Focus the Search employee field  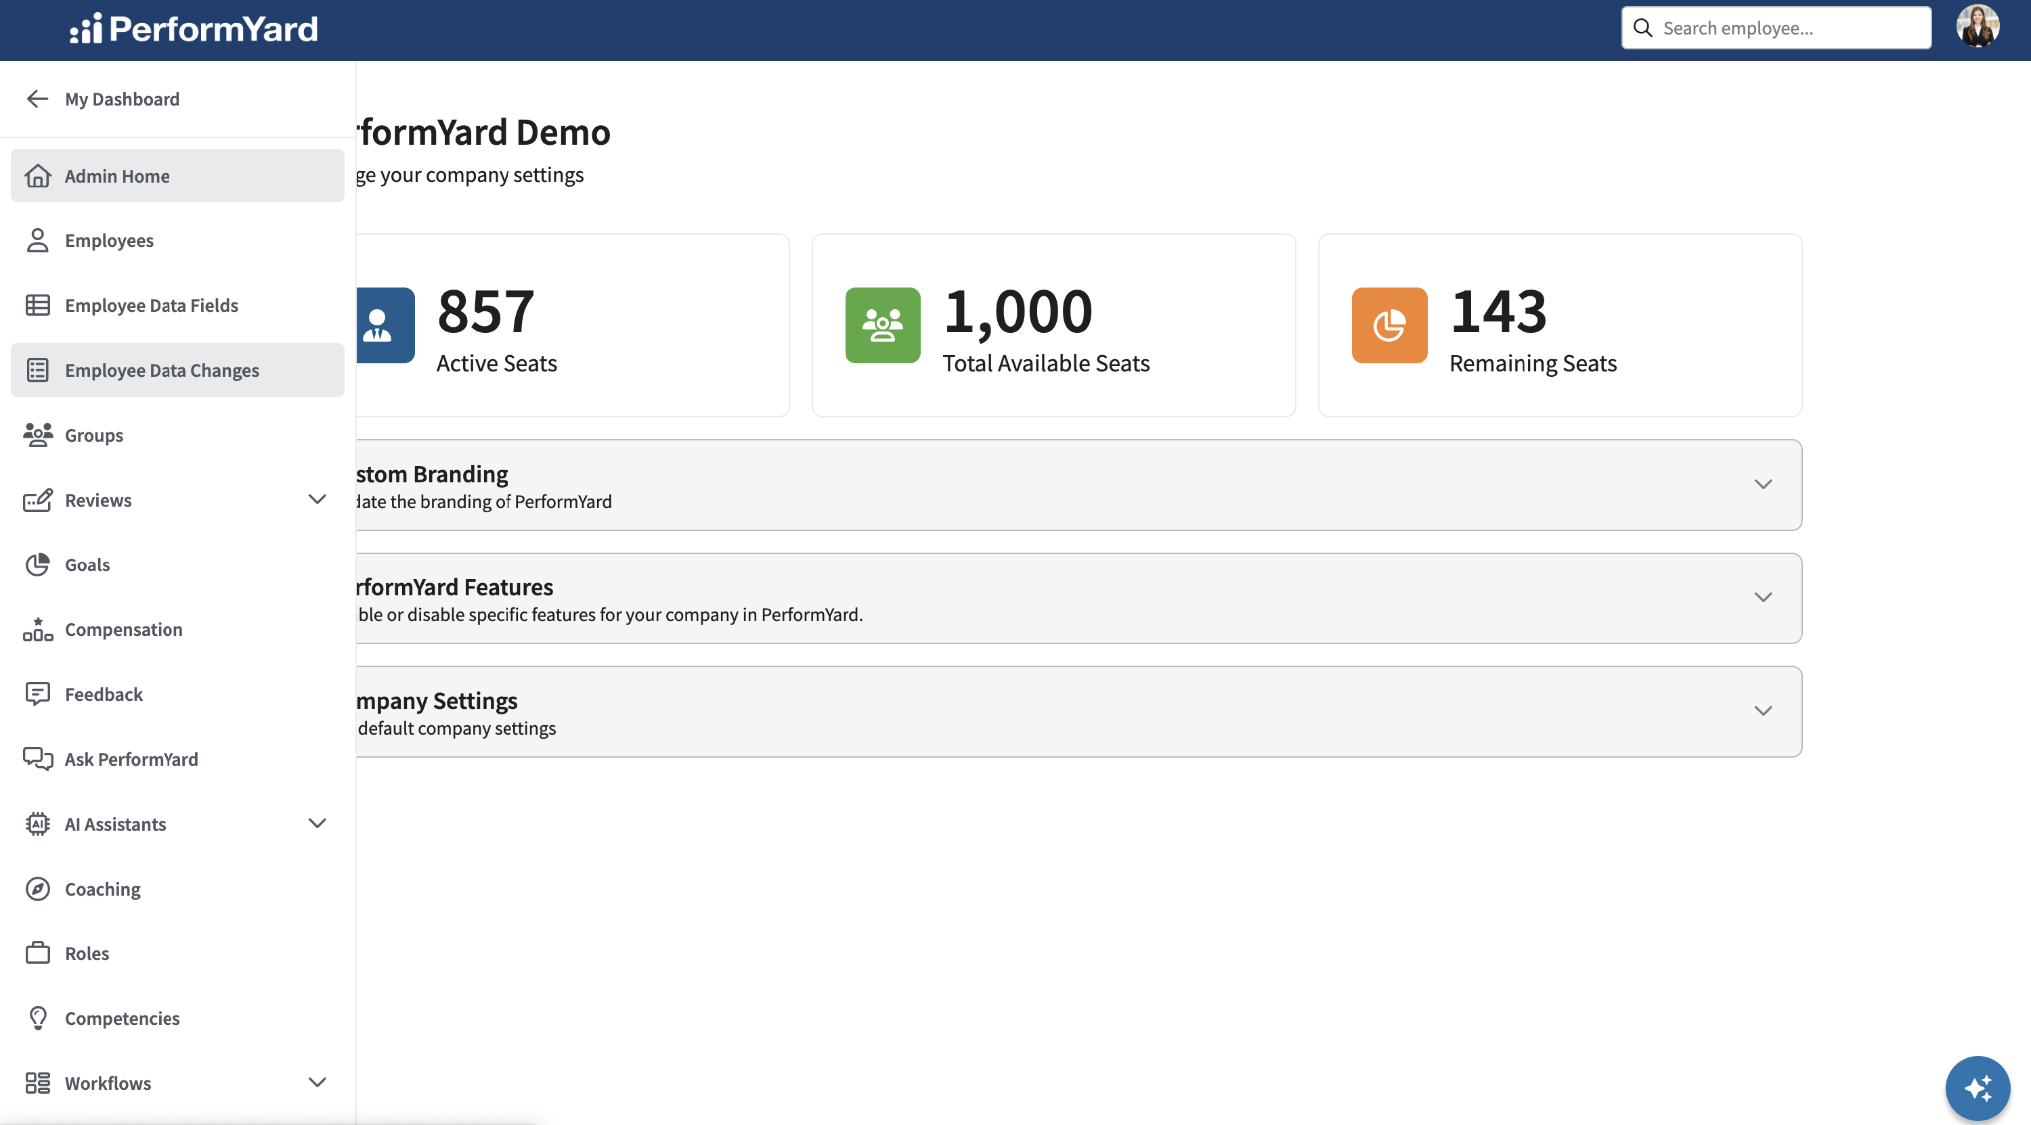click(x=1776, y=28)
